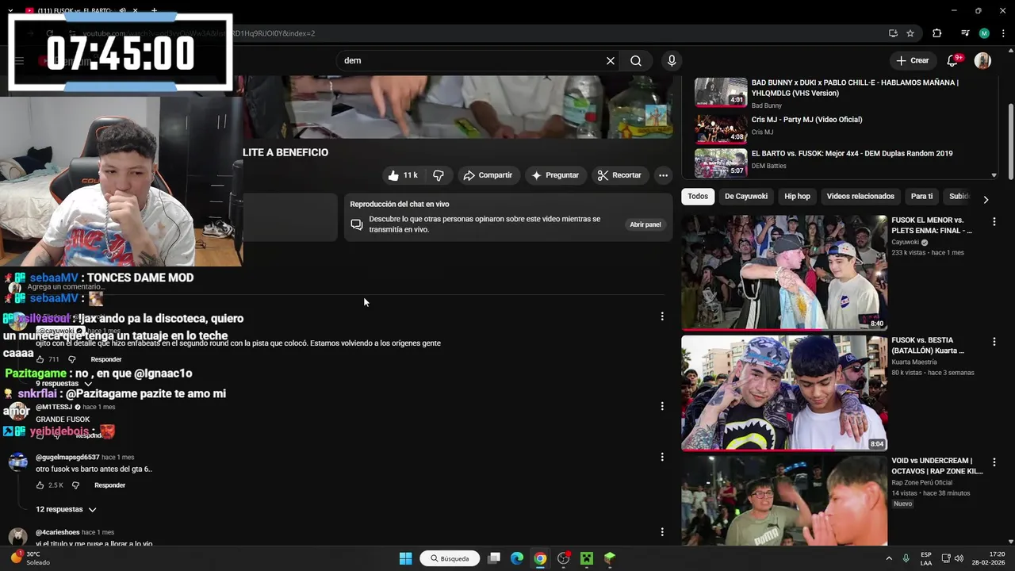Viewport: 1015px width, 571px height.
Task: Bookmark this page with the star icon
Action: (x=910, y=33)
